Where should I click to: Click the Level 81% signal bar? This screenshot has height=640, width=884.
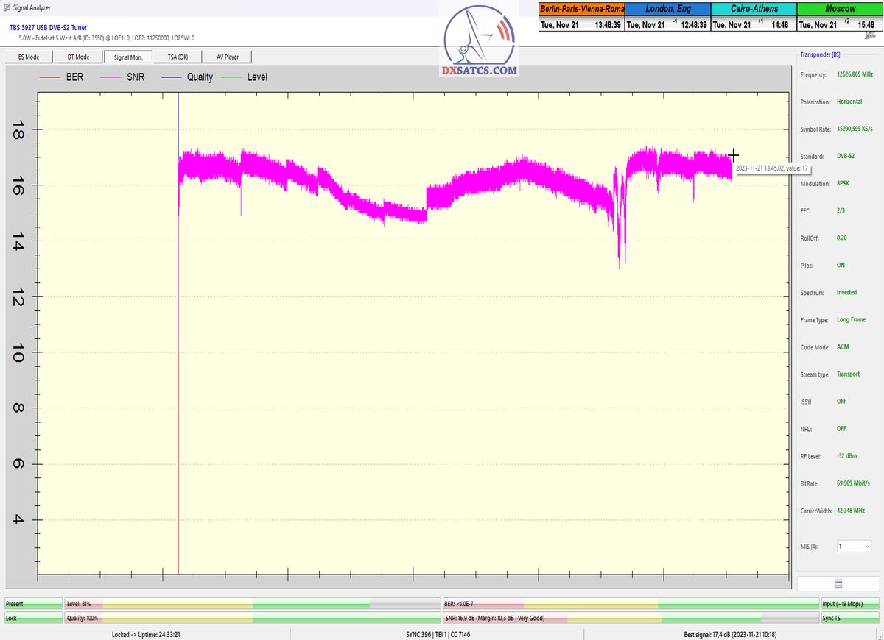click(x=253, y=604)
